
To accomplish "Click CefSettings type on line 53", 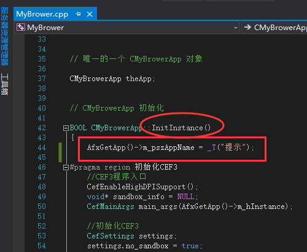I will point(111,236).
